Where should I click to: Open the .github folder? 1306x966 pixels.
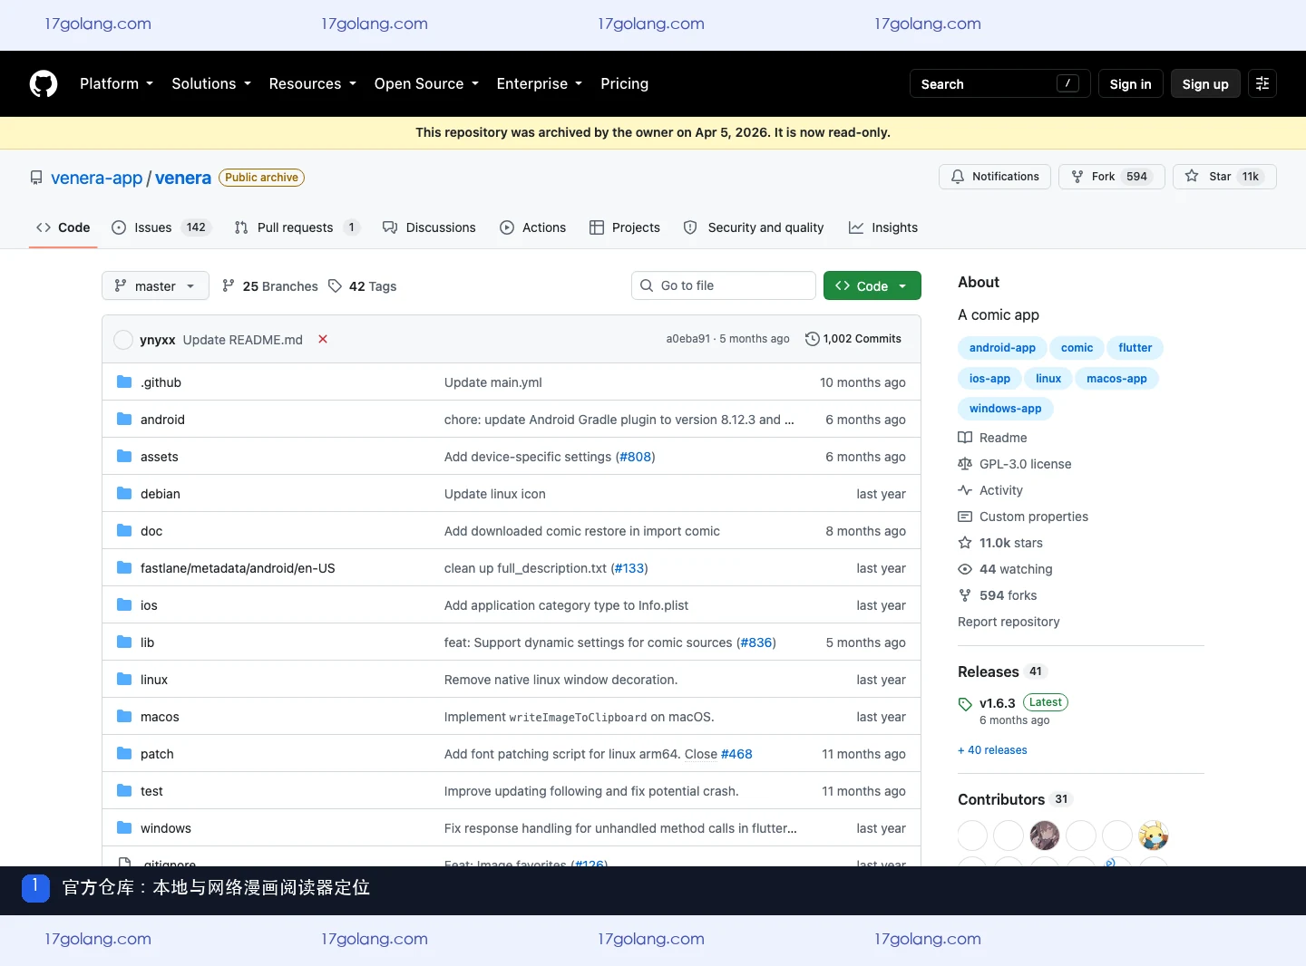pyautogui.click(x=161, y=382)
